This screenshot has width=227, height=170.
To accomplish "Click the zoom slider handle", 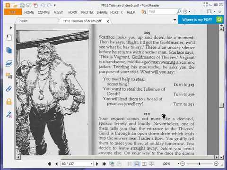I will pyautogui.click(x=200, y=164).
